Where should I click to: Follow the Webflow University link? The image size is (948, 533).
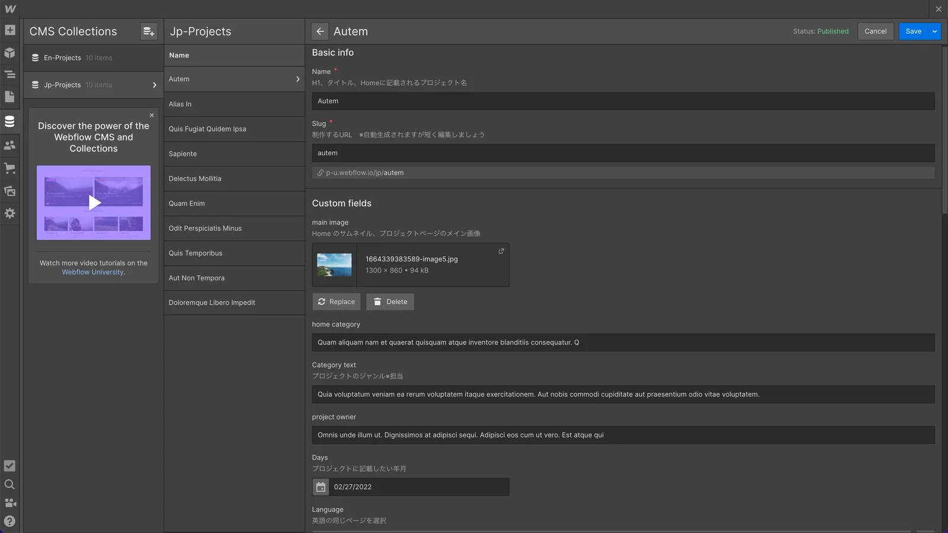tap(94, 273)
